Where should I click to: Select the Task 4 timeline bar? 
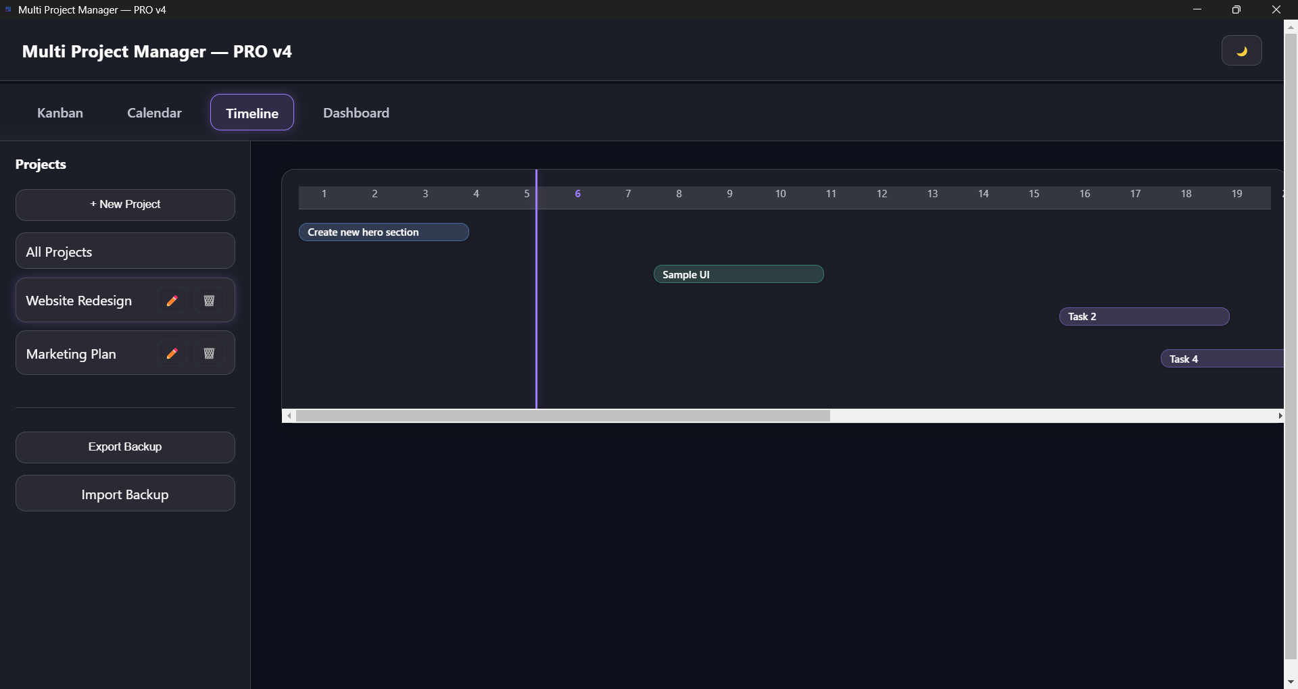click(x=1222, y=359)
